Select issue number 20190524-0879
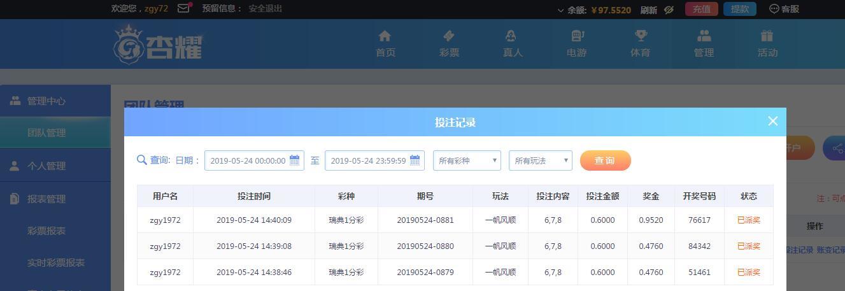 click(x=425, y=273)
